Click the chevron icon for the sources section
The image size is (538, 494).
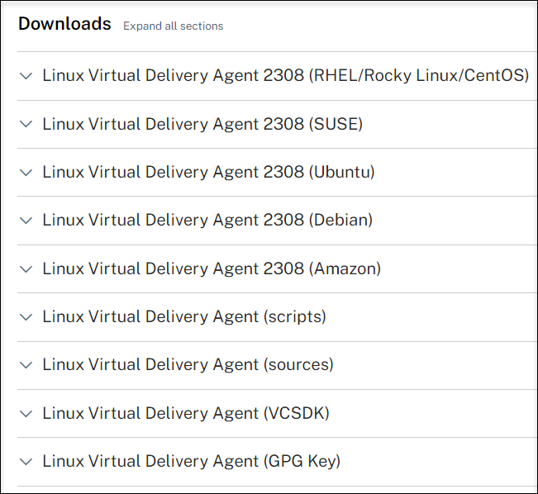coord(26,364)
